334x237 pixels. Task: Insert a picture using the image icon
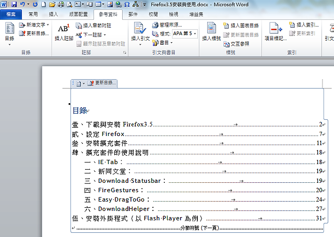coord(110,4)
